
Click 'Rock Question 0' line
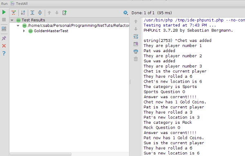162,127
